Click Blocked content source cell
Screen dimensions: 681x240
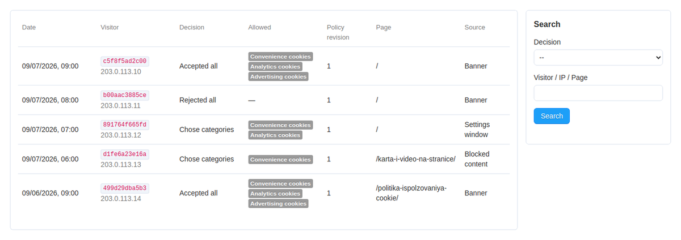[477, 159]
